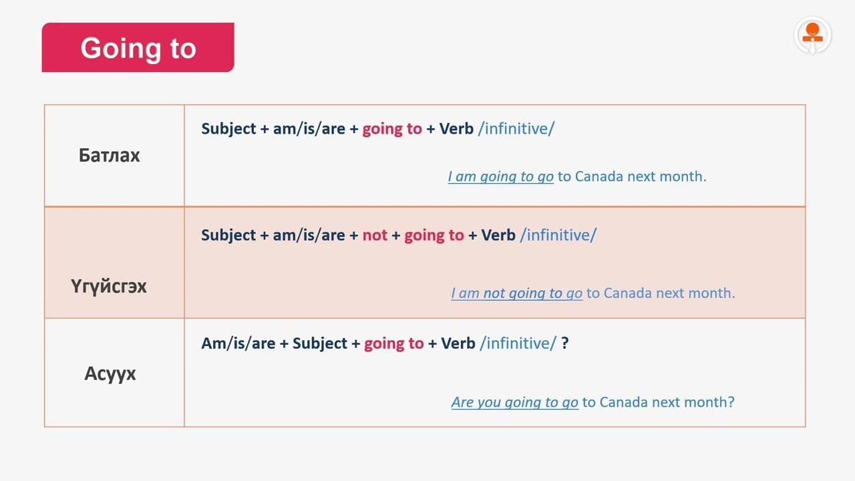
Task: Click "/infinitive/" in the question formula
Action: 518,343
